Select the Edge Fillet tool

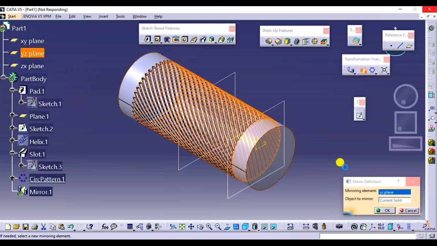(269, 42)
